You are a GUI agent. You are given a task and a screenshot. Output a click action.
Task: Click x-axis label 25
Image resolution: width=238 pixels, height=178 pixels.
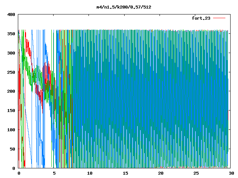[x=196, y=173]
